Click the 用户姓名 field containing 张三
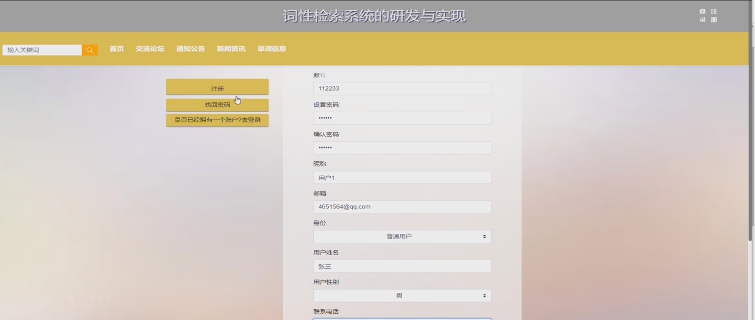Screen dimensions: 755x320 (402, 266)
